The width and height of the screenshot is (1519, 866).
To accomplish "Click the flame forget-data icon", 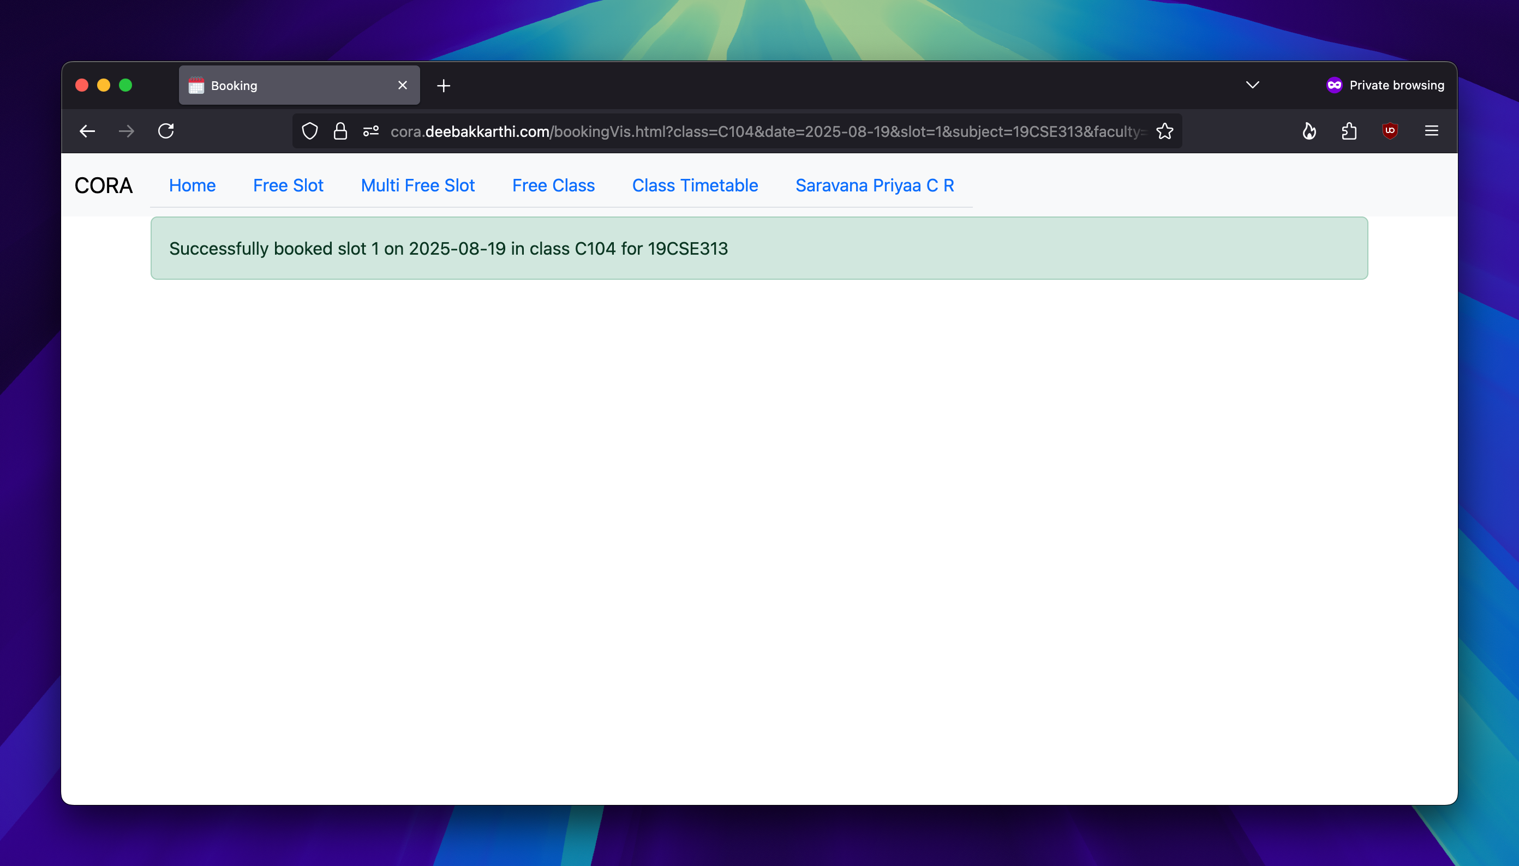I will 1309,131.
